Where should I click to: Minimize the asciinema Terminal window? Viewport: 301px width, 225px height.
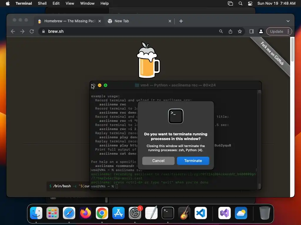(x=100, y=85)
